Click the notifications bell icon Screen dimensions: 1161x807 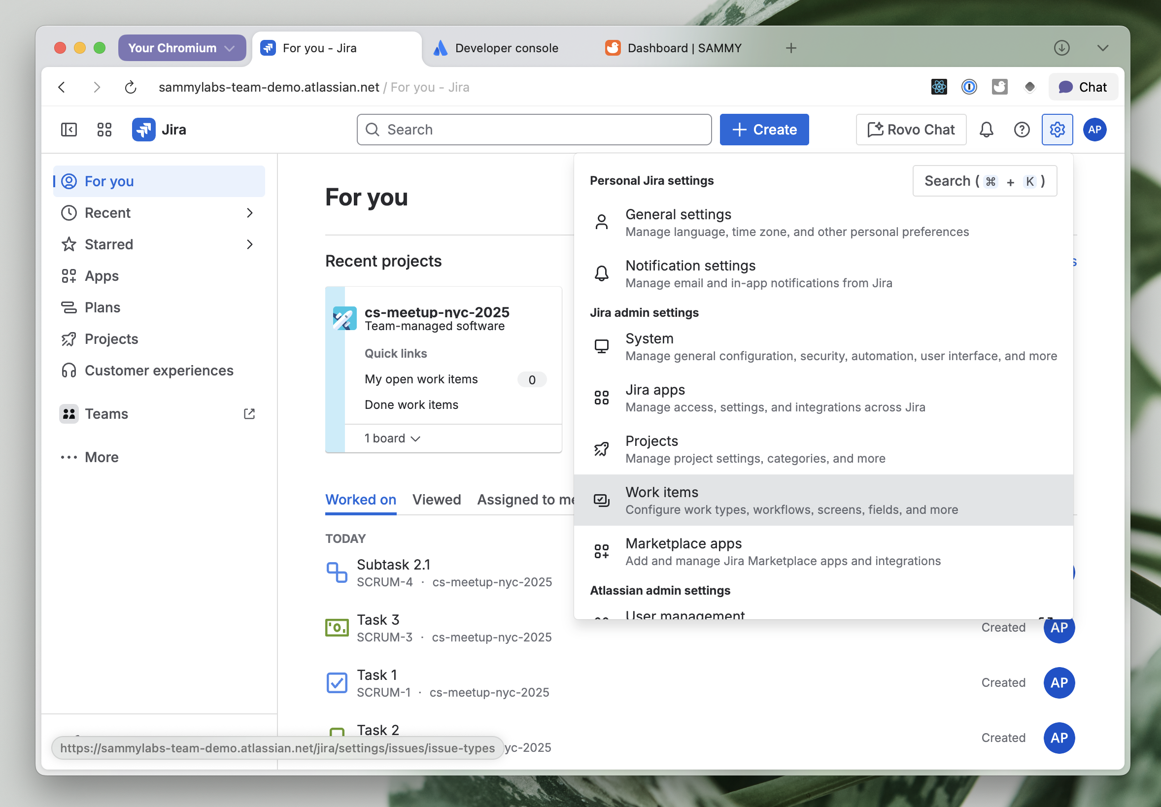pyautogui.click(x=986, y=130)
